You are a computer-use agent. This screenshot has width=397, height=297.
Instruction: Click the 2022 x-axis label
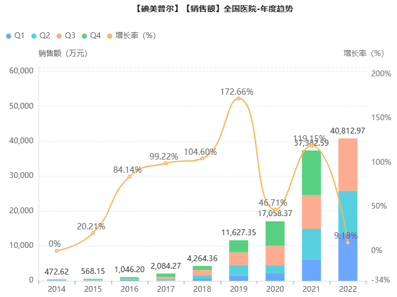(348, 289)
